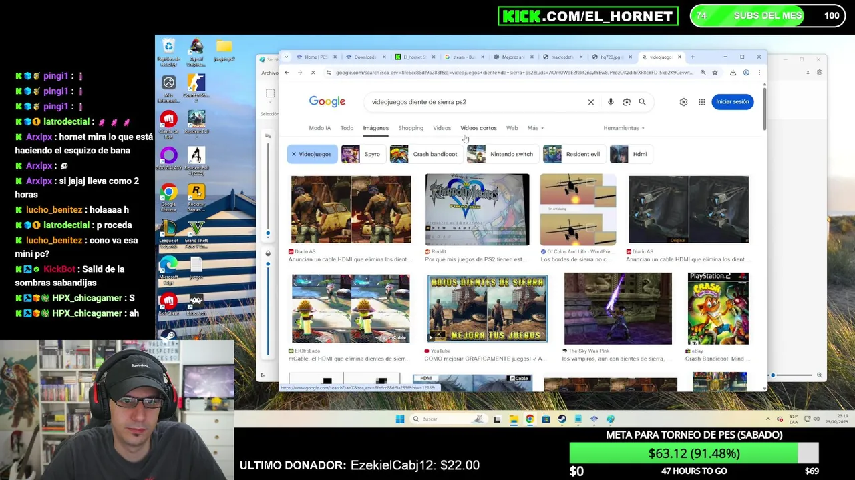Expand the Más dropdown in Google
855x480 pixels.
[x=535, y=128]
